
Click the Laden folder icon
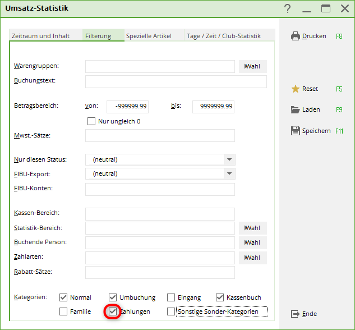[x=296, y=109]
